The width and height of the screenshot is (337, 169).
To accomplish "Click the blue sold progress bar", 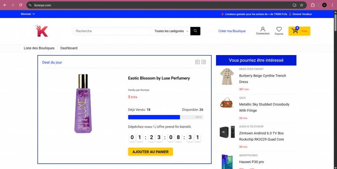I will tap(154, 117).
